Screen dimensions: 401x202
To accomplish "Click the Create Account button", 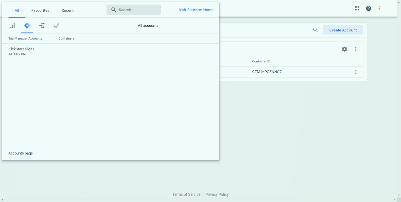I will pyautogui.click(x=343, y=30).
